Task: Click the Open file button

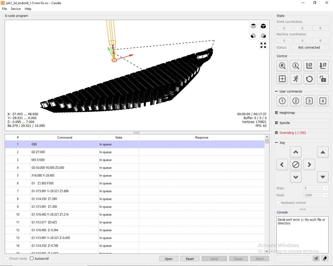Action: pos(169,259)
